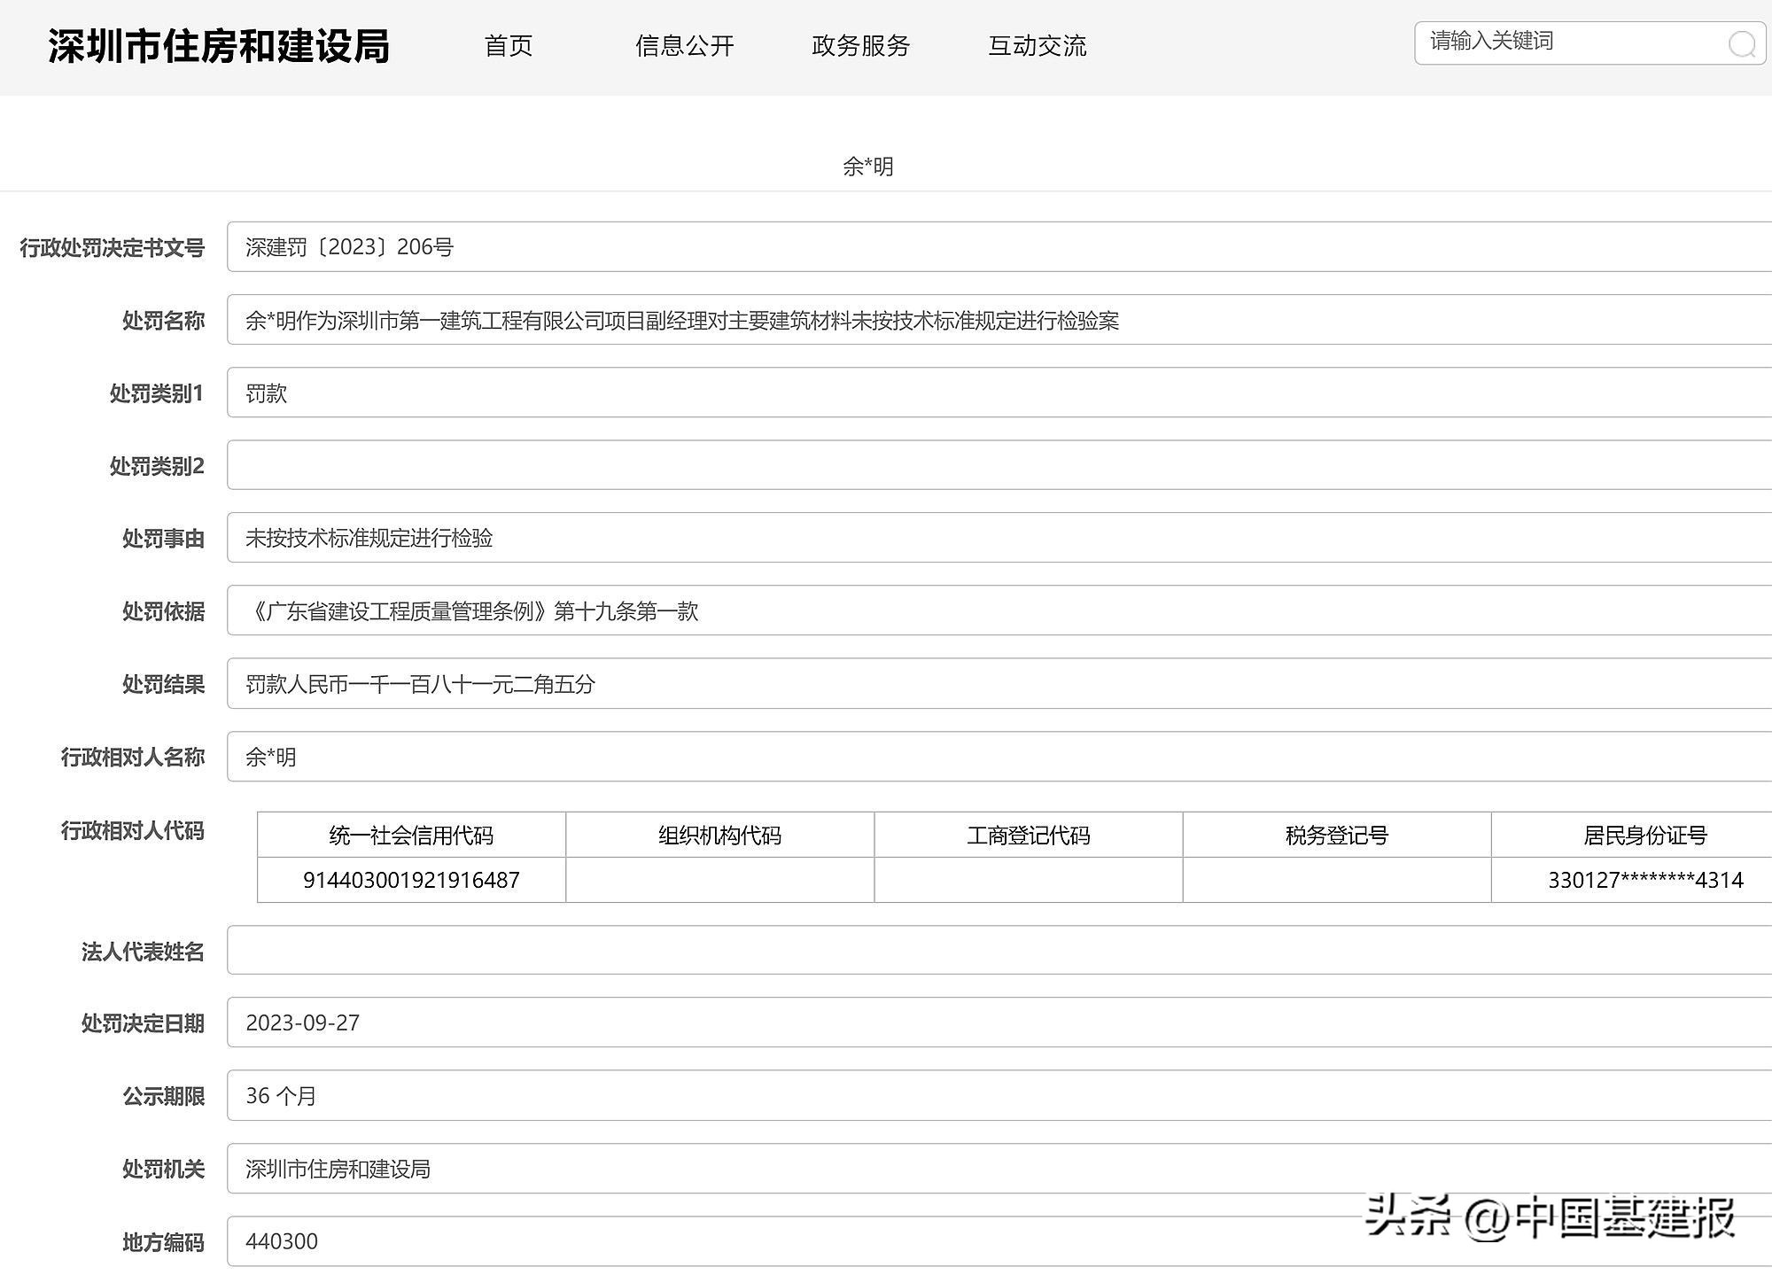The width and height of the screenshot is (1772, 1275).
Task: Open the 首页 menu item
Action: click(x=507, y=47)
